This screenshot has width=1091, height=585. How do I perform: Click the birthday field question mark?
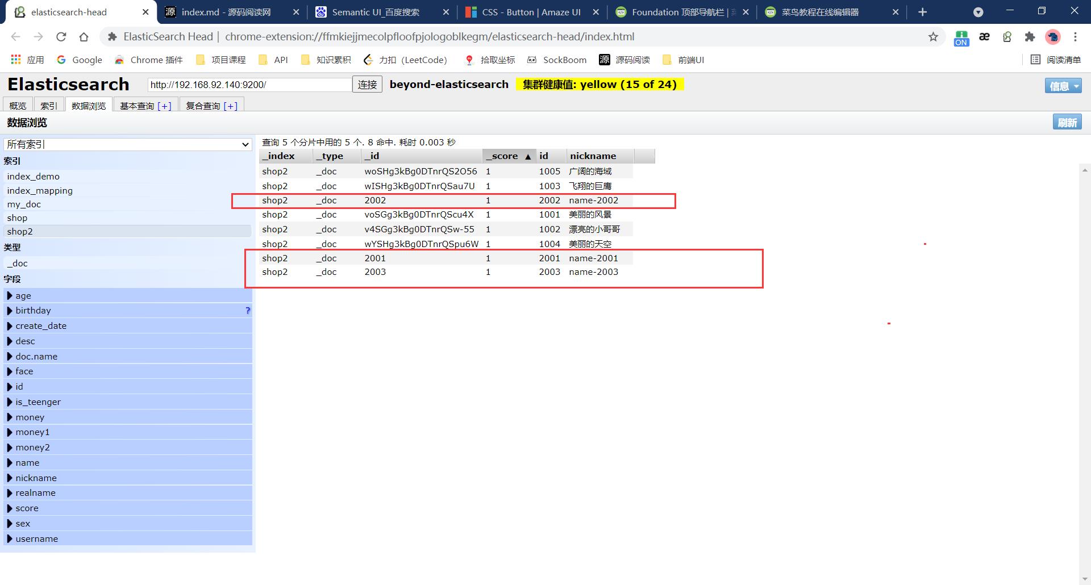coord(248,311)
